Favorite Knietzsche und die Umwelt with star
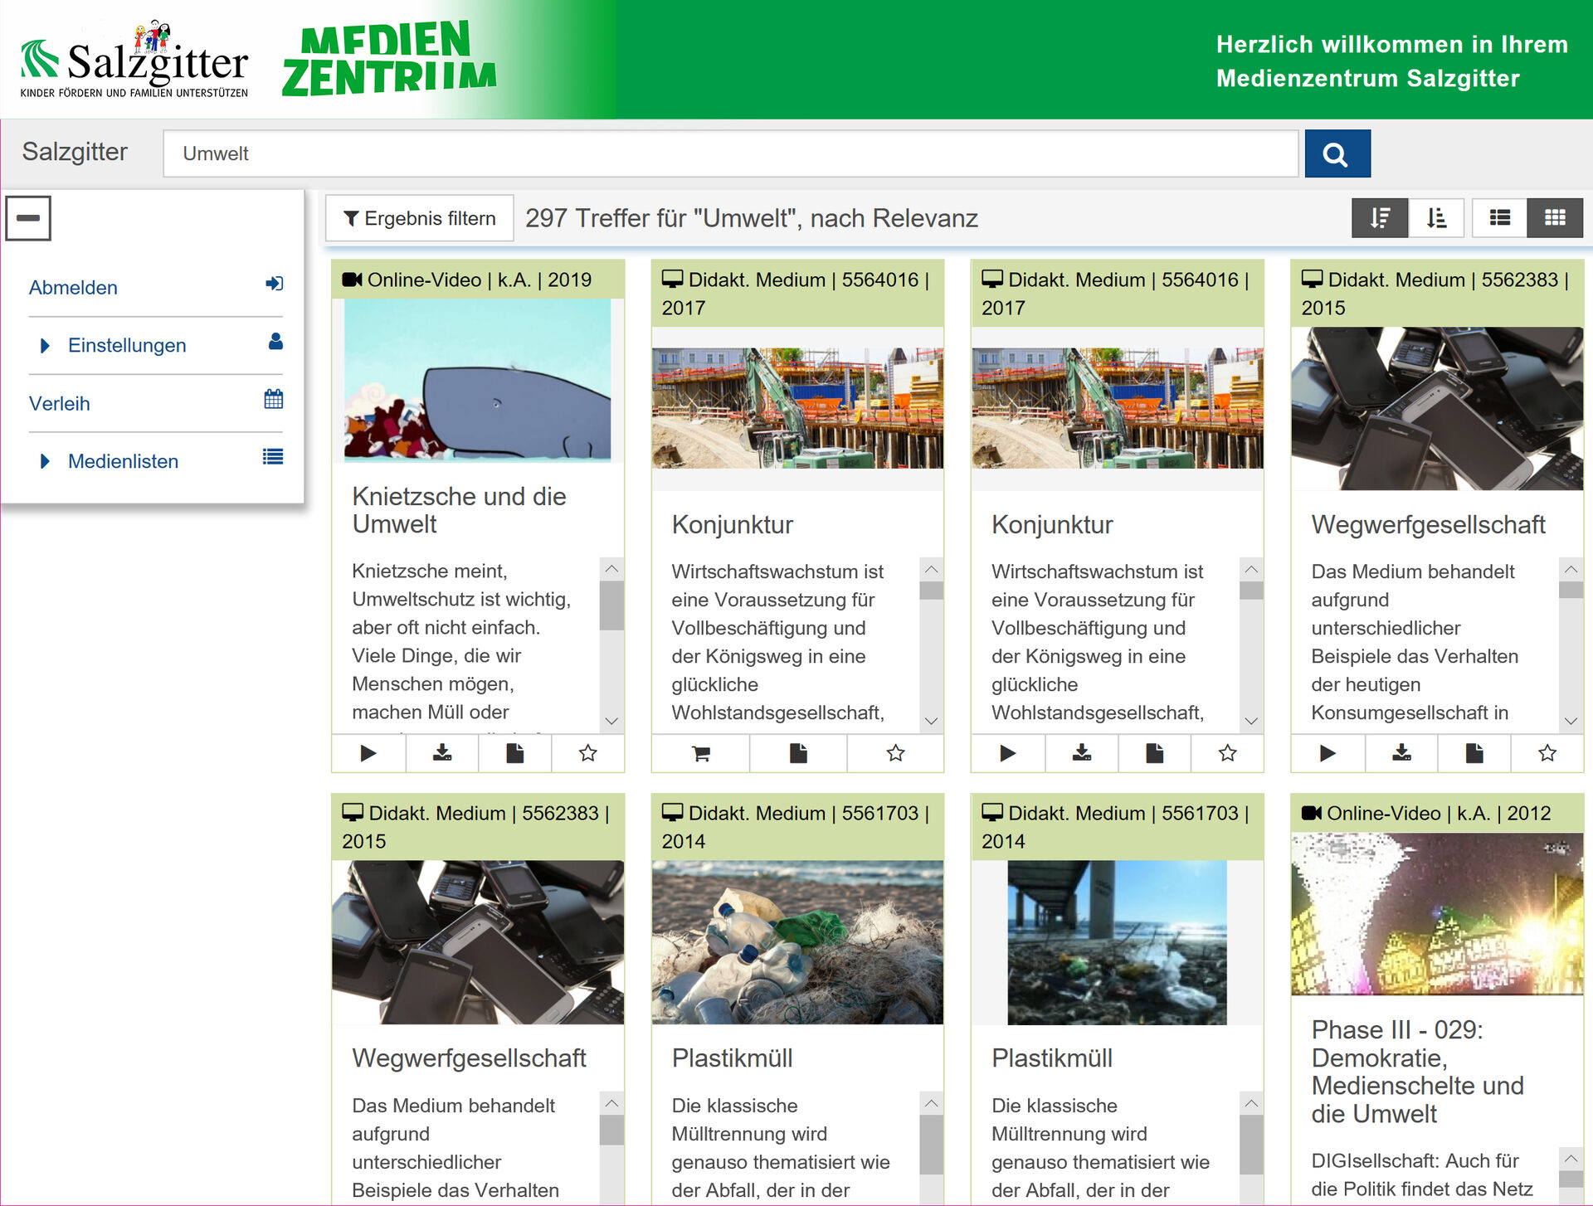The height and width of the screenshot is (1206, 1593). pyautogui.click(x=588, y=753)
